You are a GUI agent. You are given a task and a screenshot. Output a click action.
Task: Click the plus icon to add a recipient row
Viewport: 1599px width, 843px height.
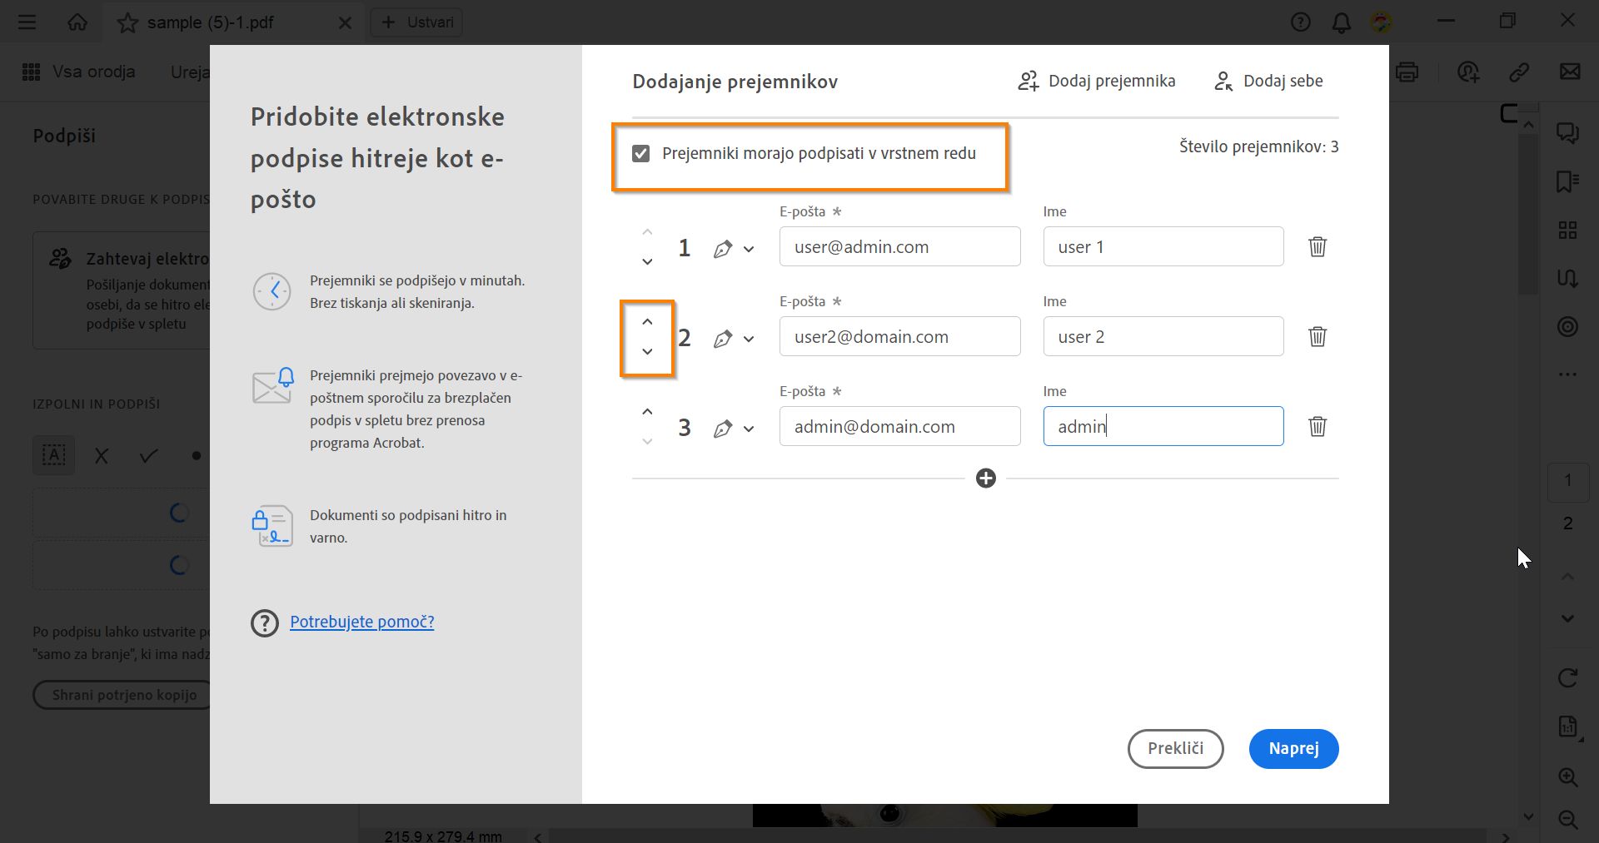coord(986,479)
